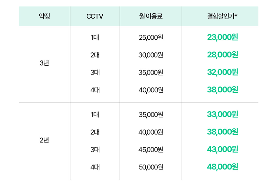The height and width of the screenshot is (187, 277).
Task: Select the 3년 contract cell
Action: [x=44, y=63]
